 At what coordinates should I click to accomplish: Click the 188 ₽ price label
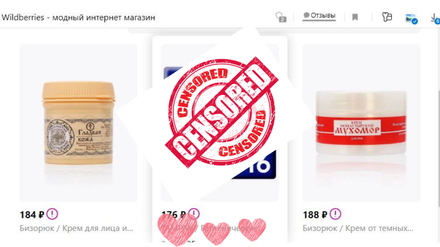(315, 215)
